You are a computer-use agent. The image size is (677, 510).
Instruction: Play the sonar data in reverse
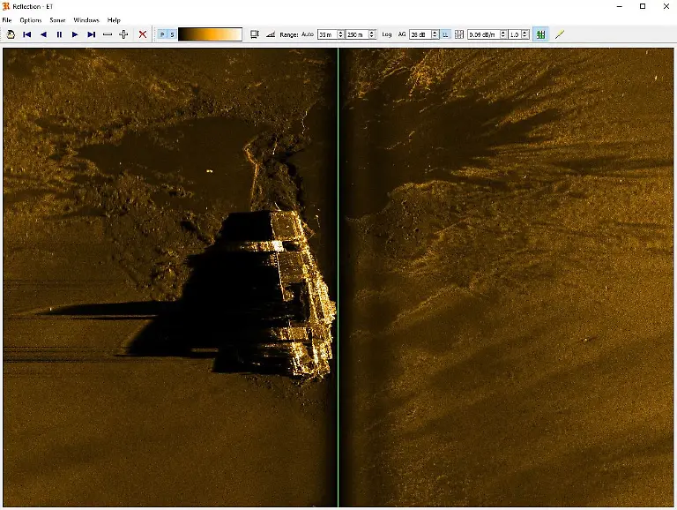tap(43, 34)
